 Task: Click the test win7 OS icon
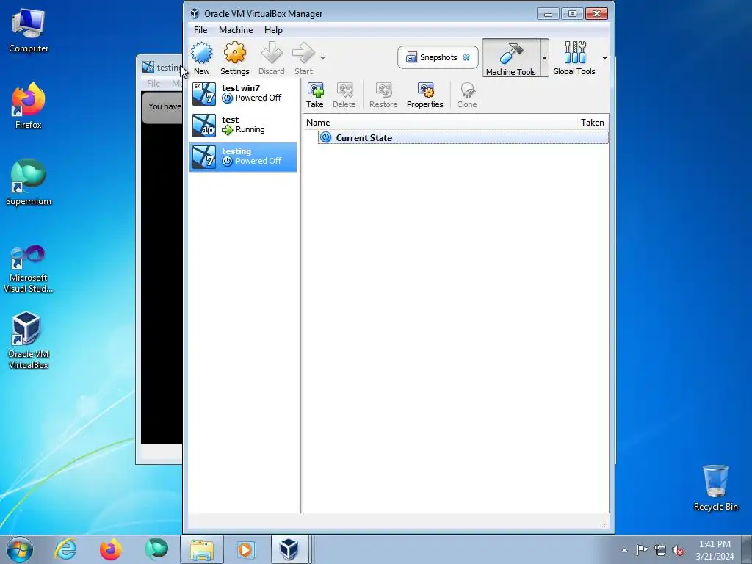(x=204, y=93)
